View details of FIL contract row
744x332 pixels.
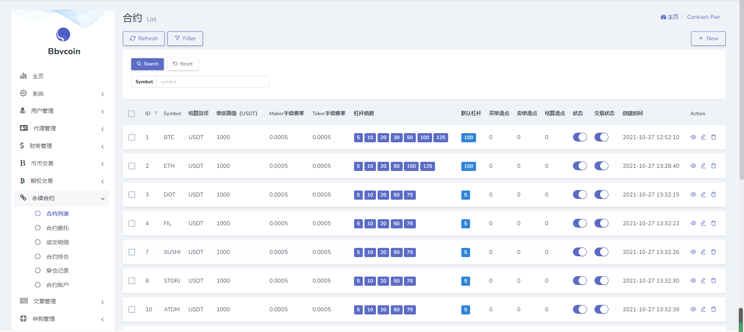point(693,223)
